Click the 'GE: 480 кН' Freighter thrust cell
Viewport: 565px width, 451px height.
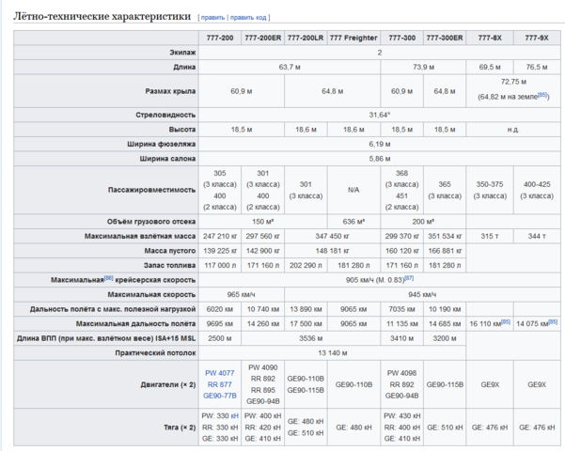pos(353,428)
